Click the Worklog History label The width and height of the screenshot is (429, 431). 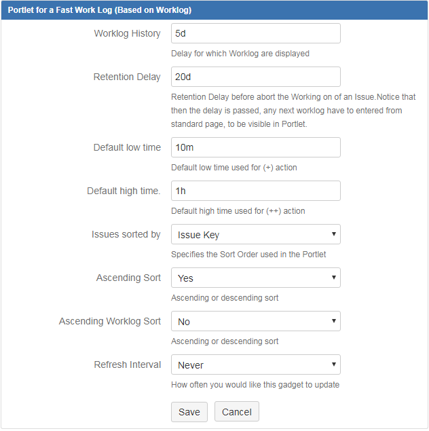tap(127, 33)
